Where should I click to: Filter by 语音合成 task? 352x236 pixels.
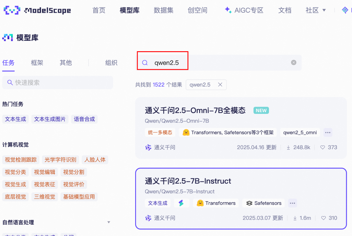[x=84, y=119]
